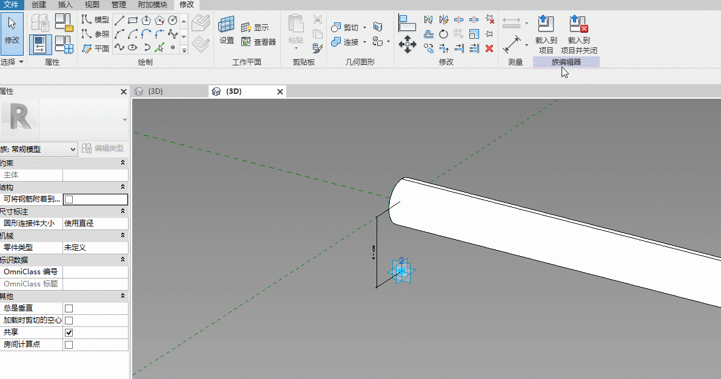Click the 零件类型 value field
Viewport: 721px width, 379px height.
[x=95, y=247]
